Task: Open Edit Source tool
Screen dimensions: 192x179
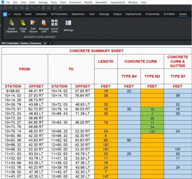Action: (x=33, y=23)
